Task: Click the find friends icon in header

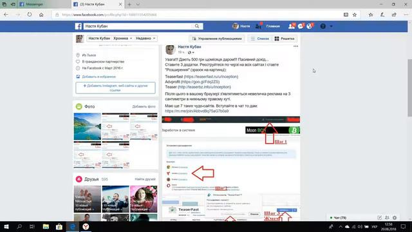Action: pos(259,26)
